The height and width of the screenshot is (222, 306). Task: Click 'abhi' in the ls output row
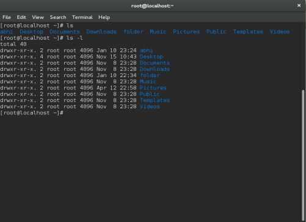7,32
